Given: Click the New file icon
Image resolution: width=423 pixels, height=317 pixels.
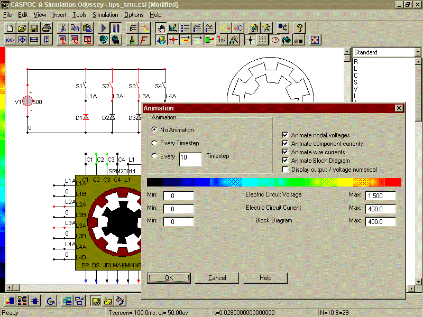Looking at the screenshot, I should tap(10, 28).
